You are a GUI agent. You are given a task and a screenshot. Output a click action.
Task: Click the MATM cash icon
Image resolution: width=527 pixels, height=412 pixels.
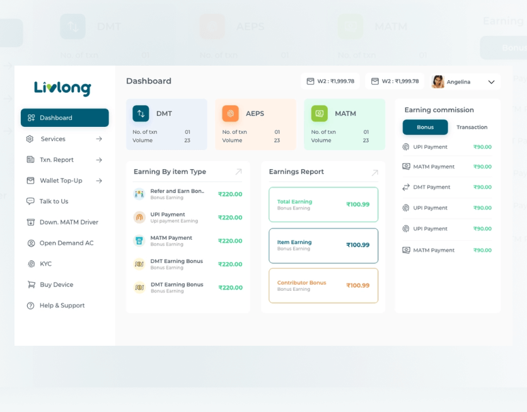point(319,114)
